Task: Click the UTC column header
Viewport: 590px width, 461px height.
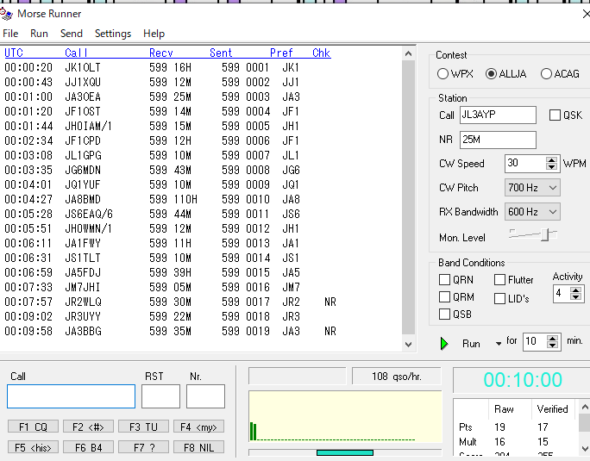Action: (x=14, y=53)
